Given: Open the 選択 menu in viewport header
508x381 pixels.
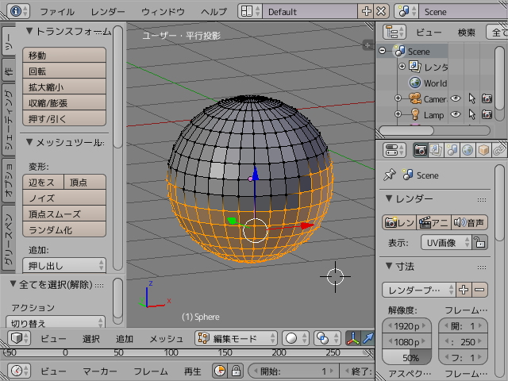Looking at the screenshot, I should tap(91, 339).
